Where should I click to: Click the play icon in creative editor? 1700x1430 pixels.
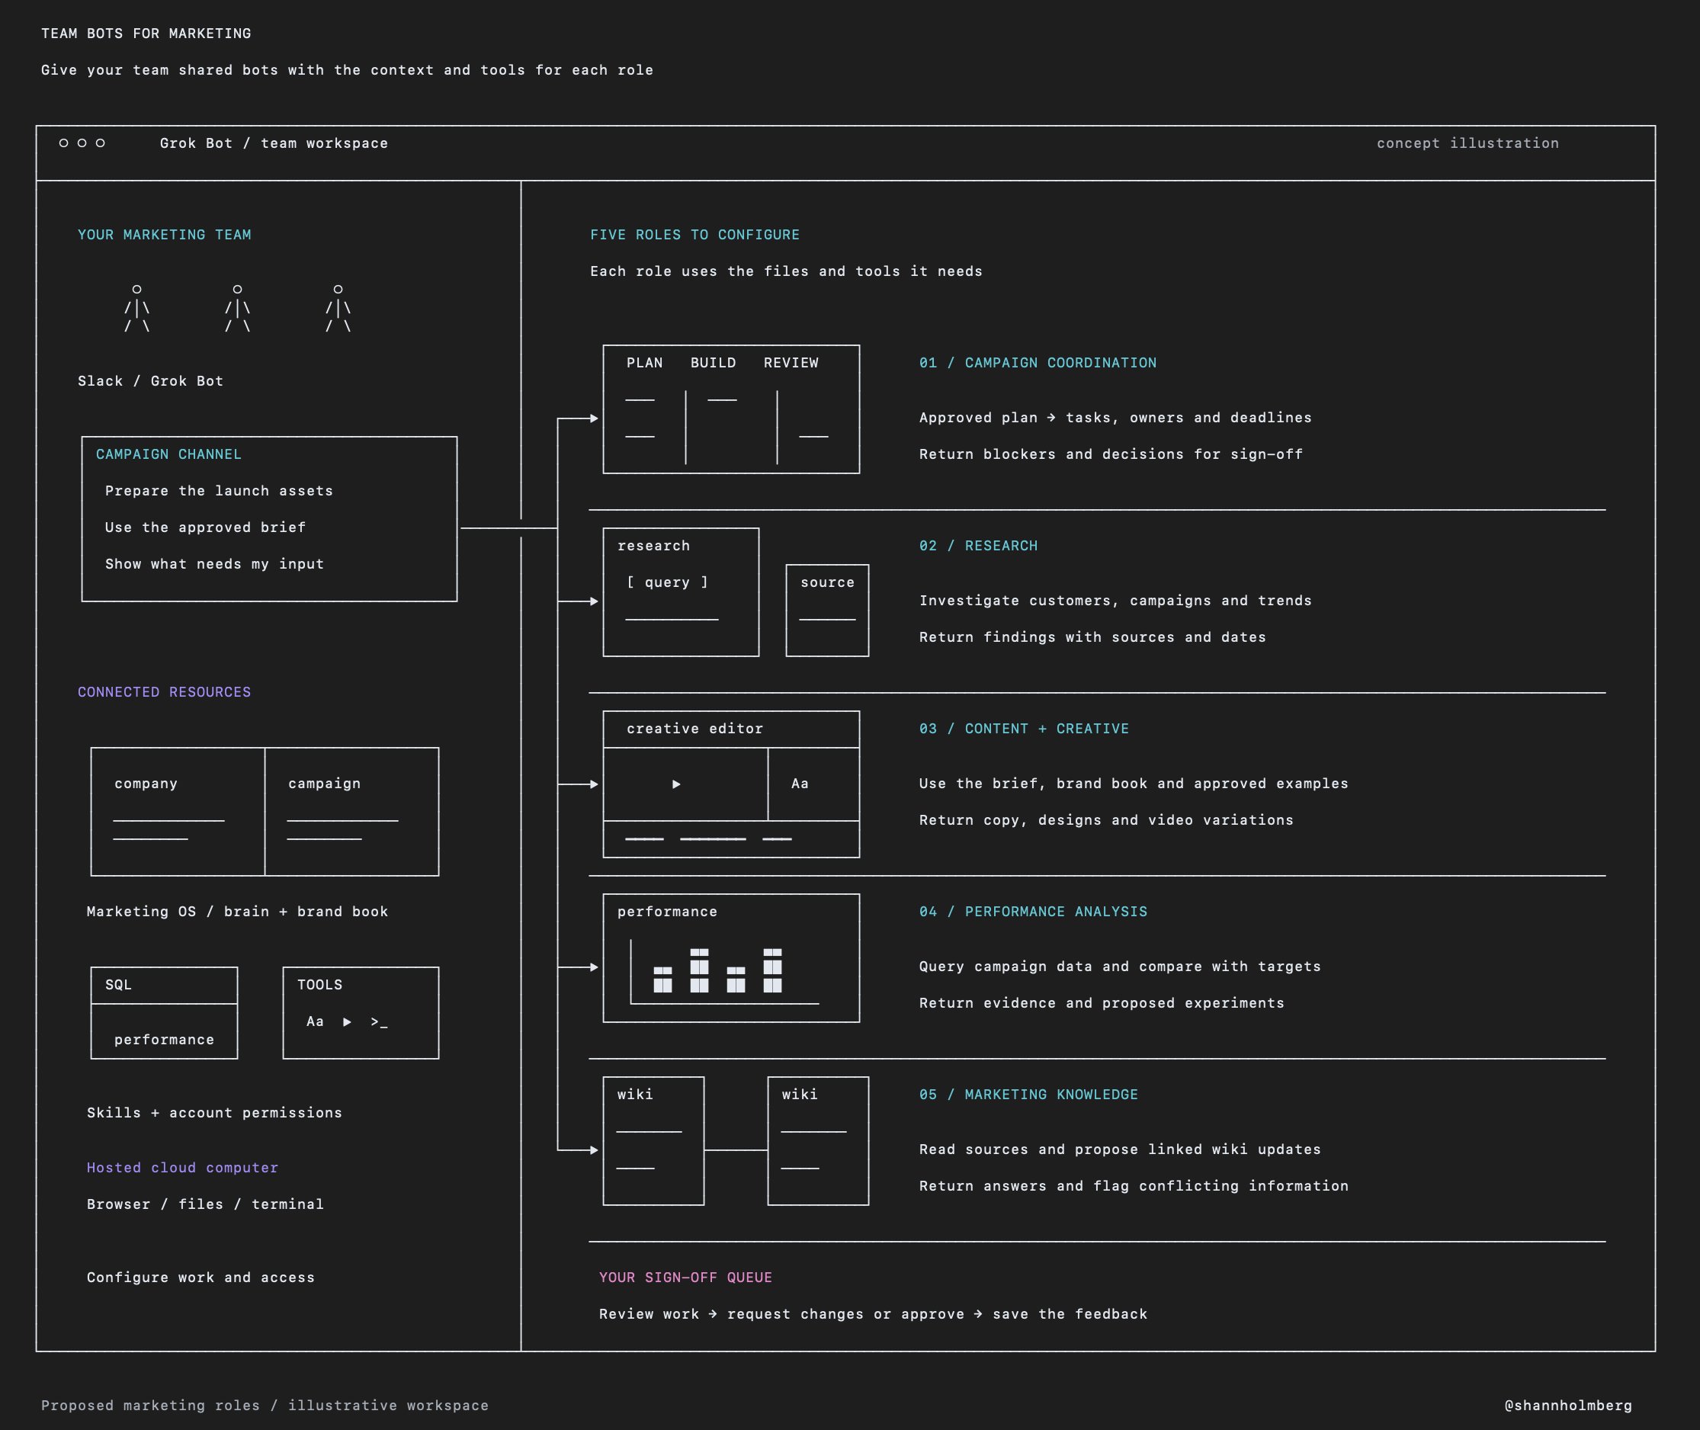point(676,784)
